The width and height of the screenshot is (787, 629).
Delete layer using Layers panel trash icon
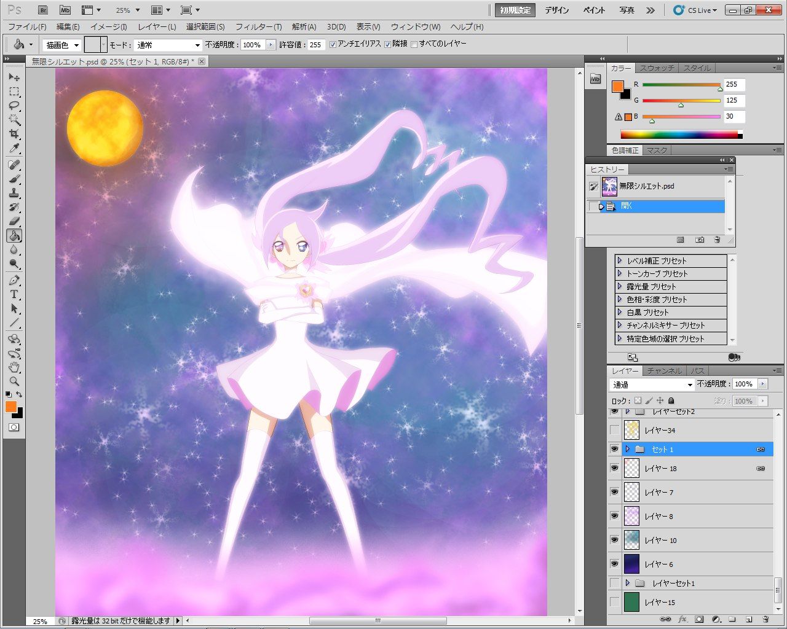[765, 620]
